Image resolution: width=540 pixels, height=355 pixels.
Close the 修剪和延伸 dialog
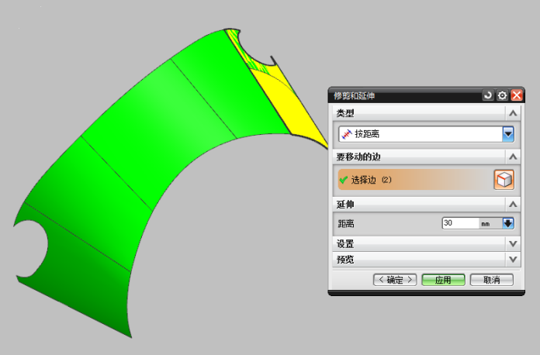(517, 95)
